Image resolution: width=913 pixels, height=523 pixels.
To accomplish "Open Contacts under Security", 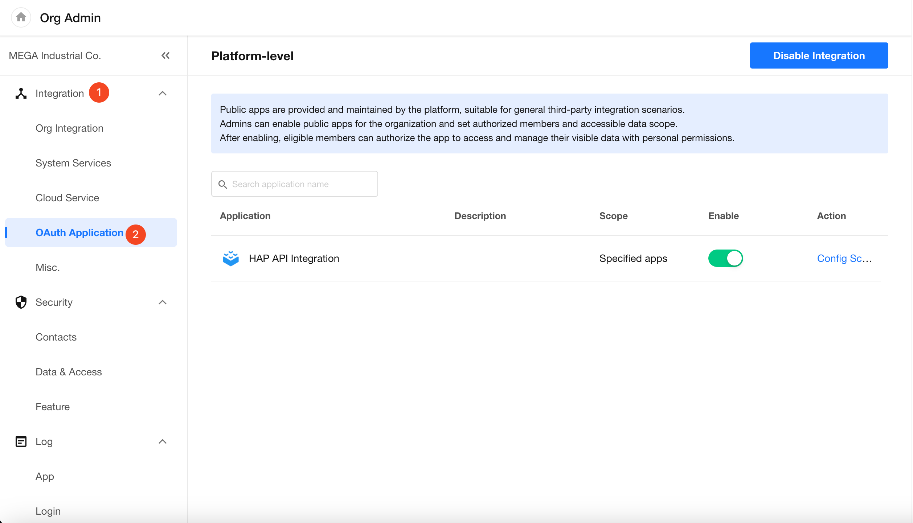I will (x=91, y=337).
